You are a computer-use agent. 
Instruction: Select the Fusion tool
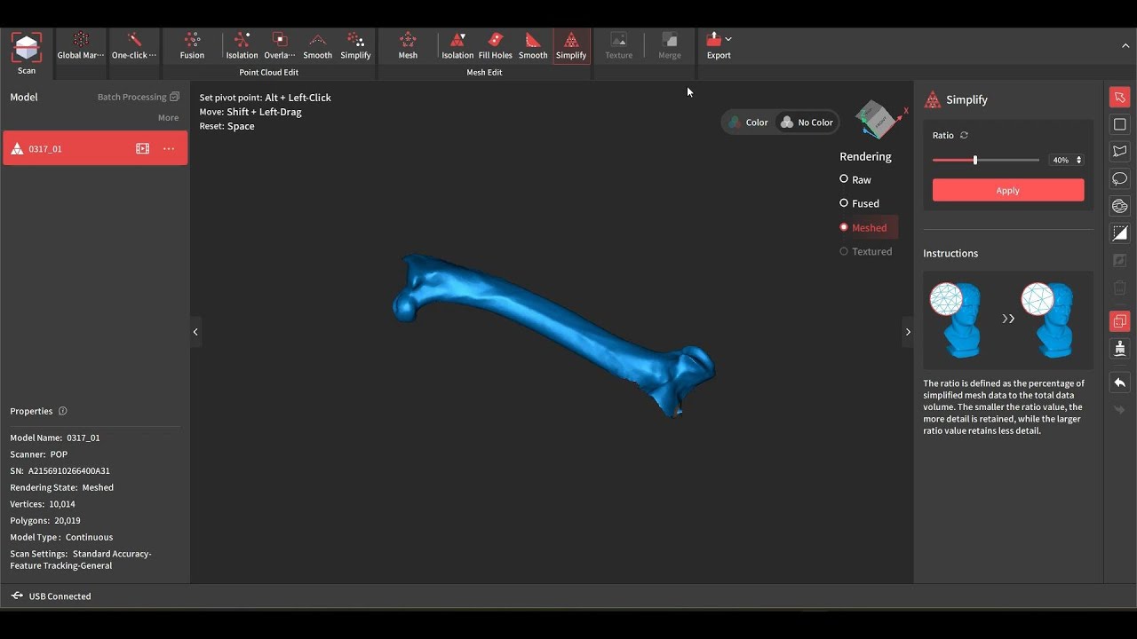(192, 46)
